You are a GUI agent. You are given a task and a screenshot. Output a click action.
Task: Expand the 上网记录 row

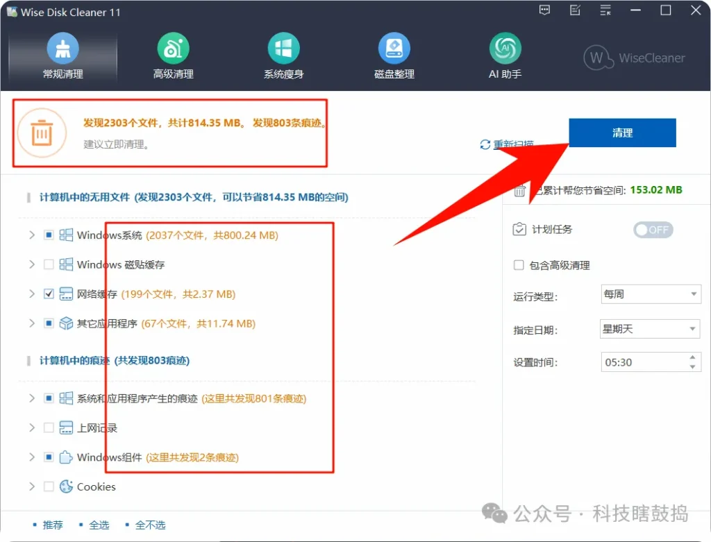pyautogui.click(x=32, y=427)
